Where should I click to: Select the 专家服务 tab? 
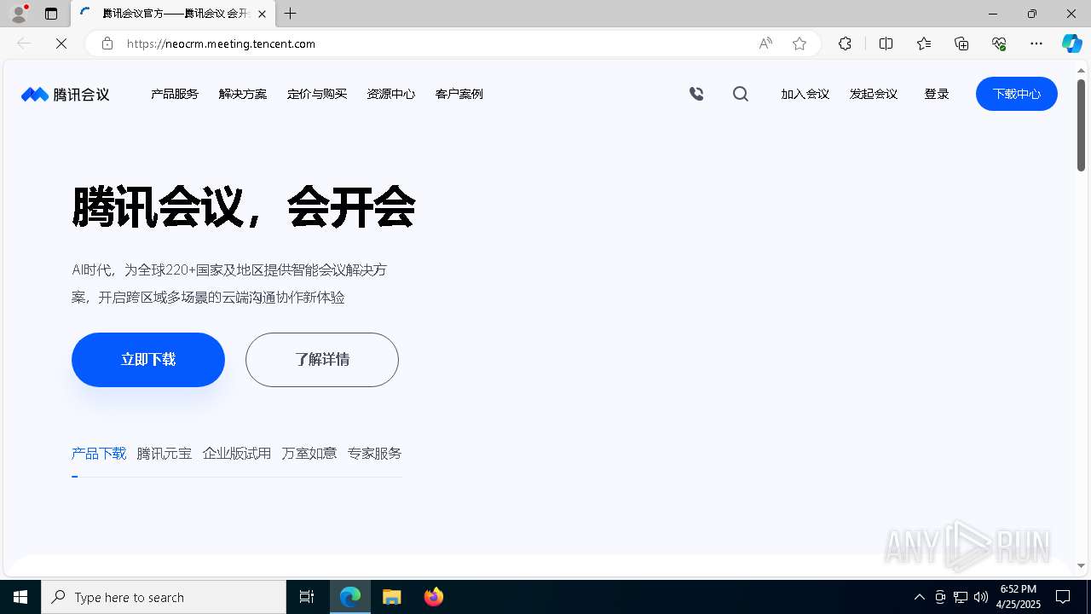tap(375, 454)
